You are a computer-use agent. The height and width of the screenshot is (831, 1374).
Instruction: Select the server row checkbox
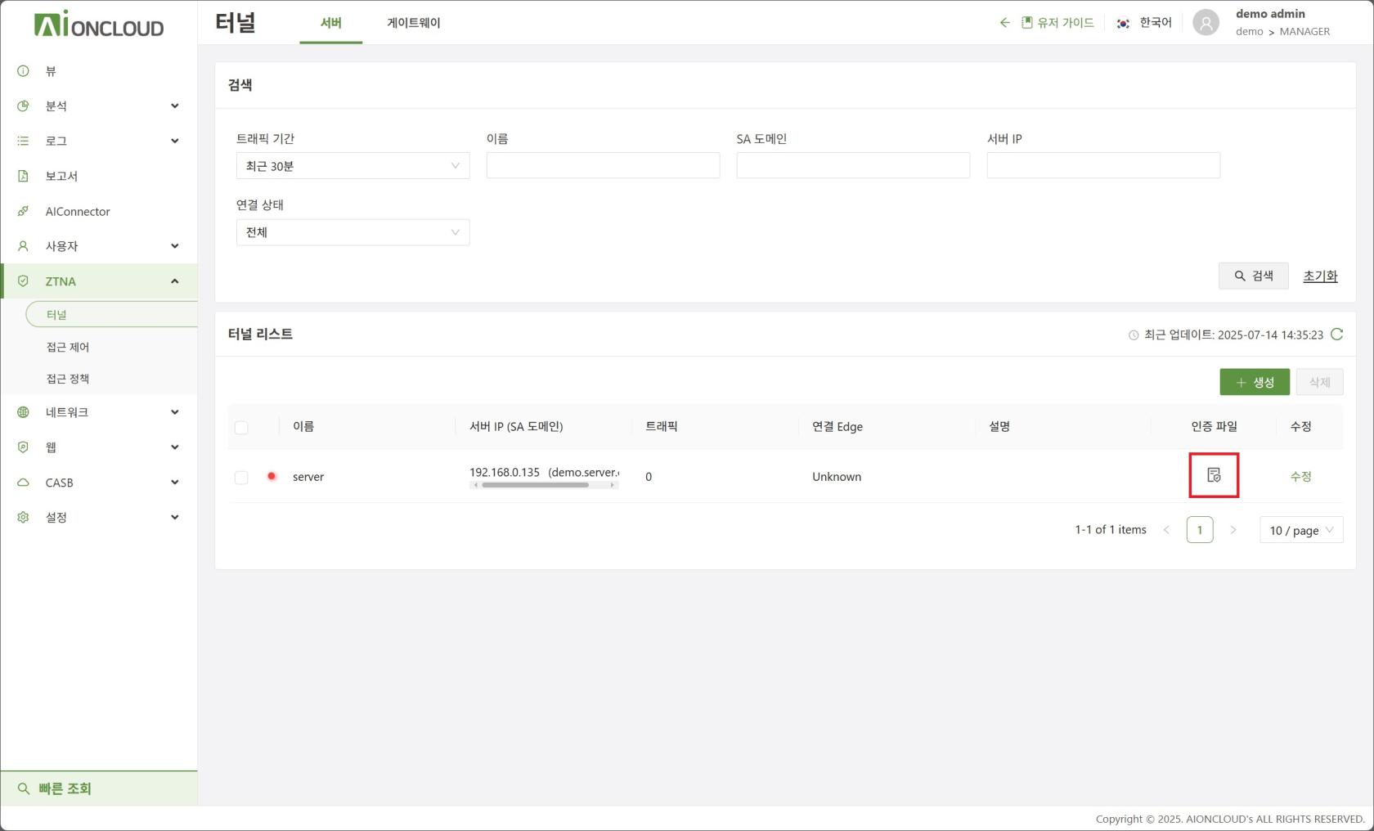coord(241,477)
